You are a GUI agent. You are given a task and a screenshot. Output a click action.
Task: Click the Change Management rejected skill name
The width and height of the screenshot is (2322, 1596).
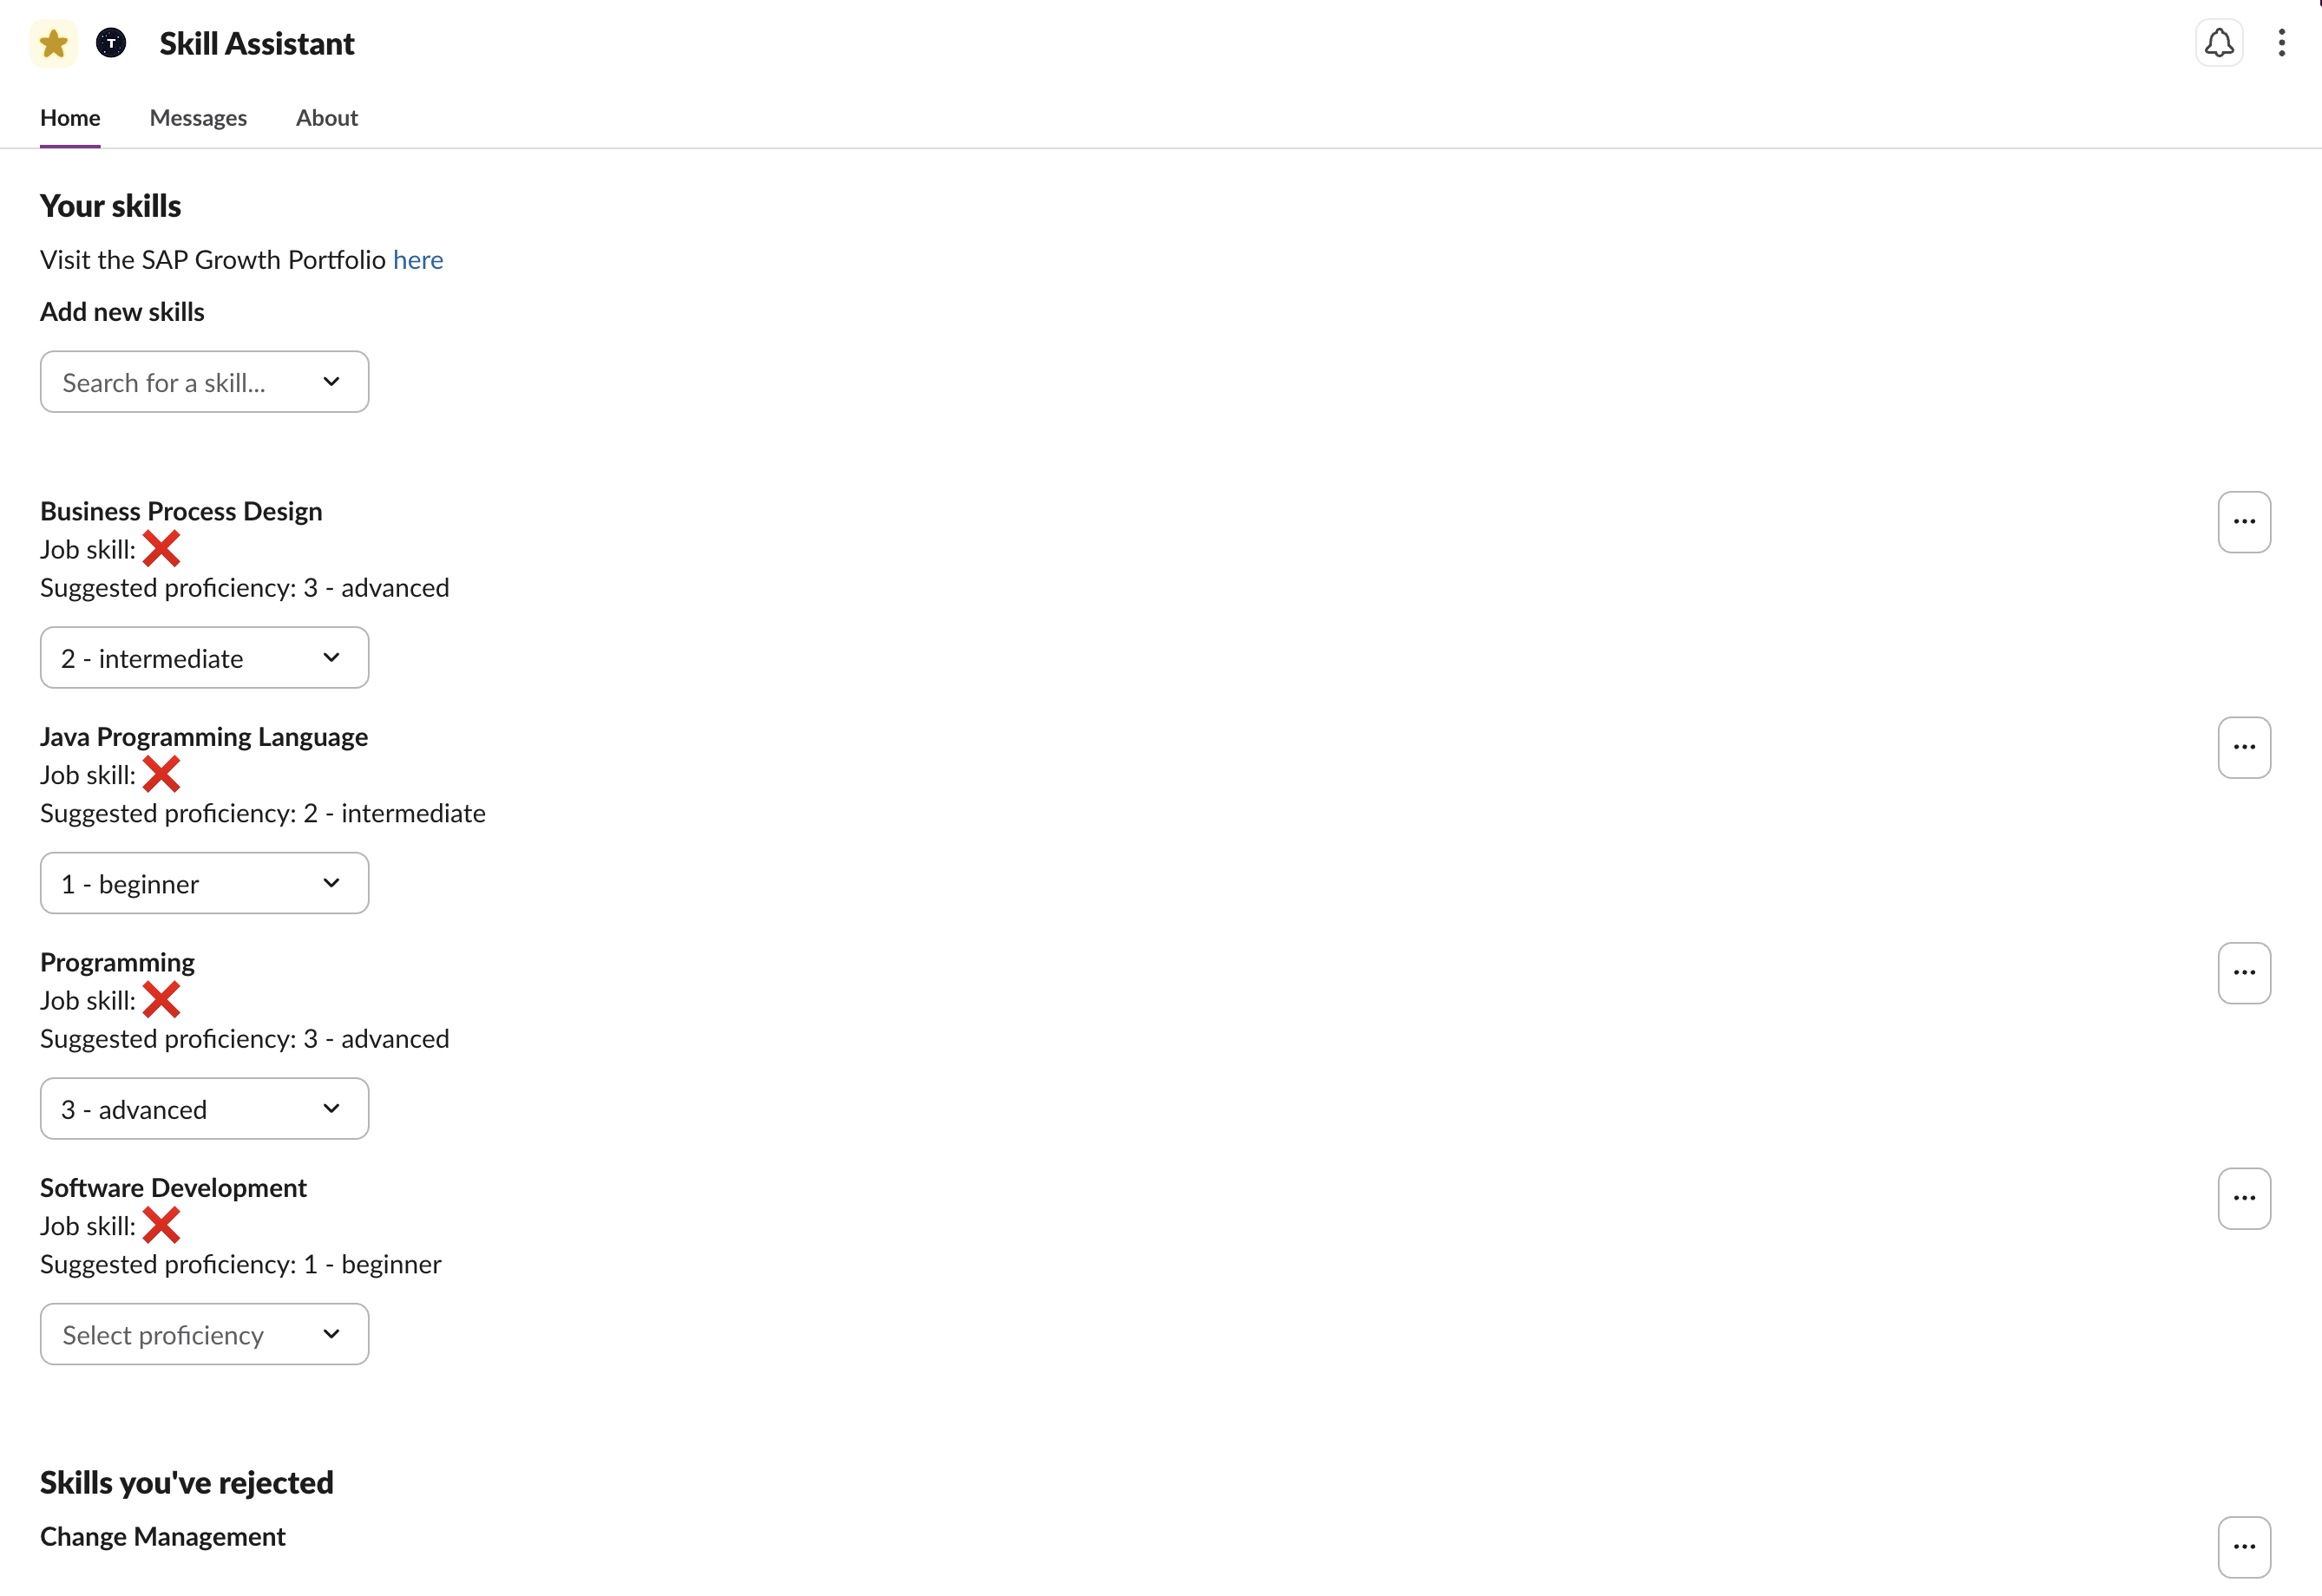163,1537
